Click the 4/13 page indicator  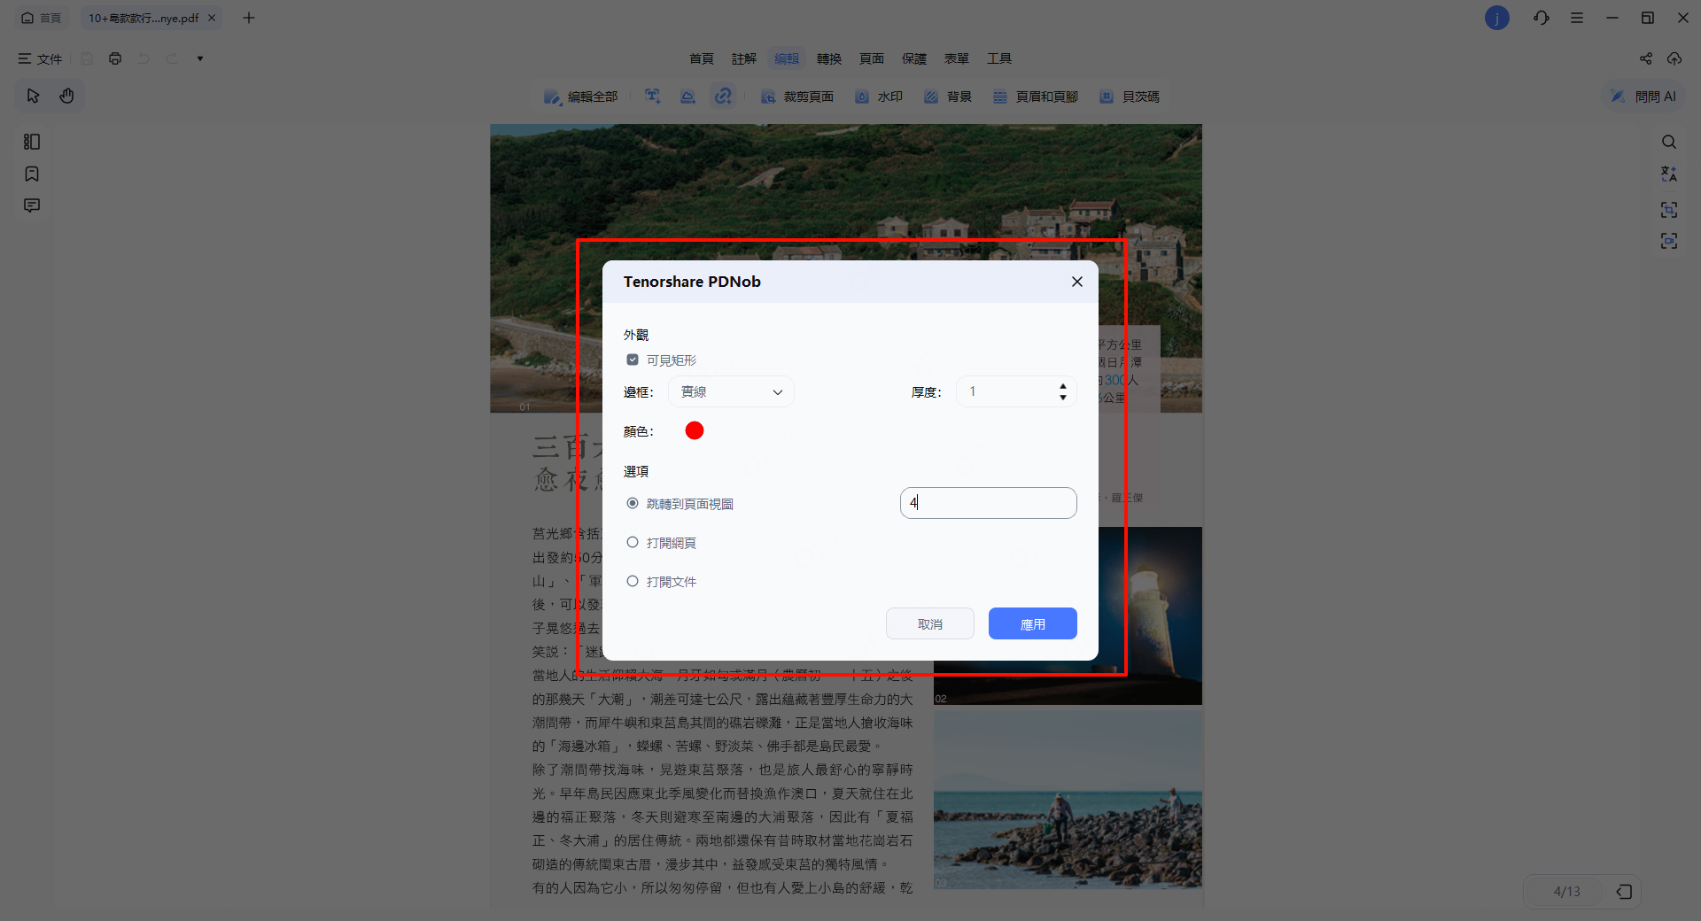pyautogui.click(x=1566, y=892)
